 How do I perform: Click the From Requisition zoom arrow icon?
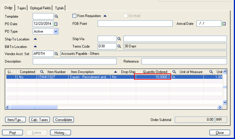click(105, 16)
